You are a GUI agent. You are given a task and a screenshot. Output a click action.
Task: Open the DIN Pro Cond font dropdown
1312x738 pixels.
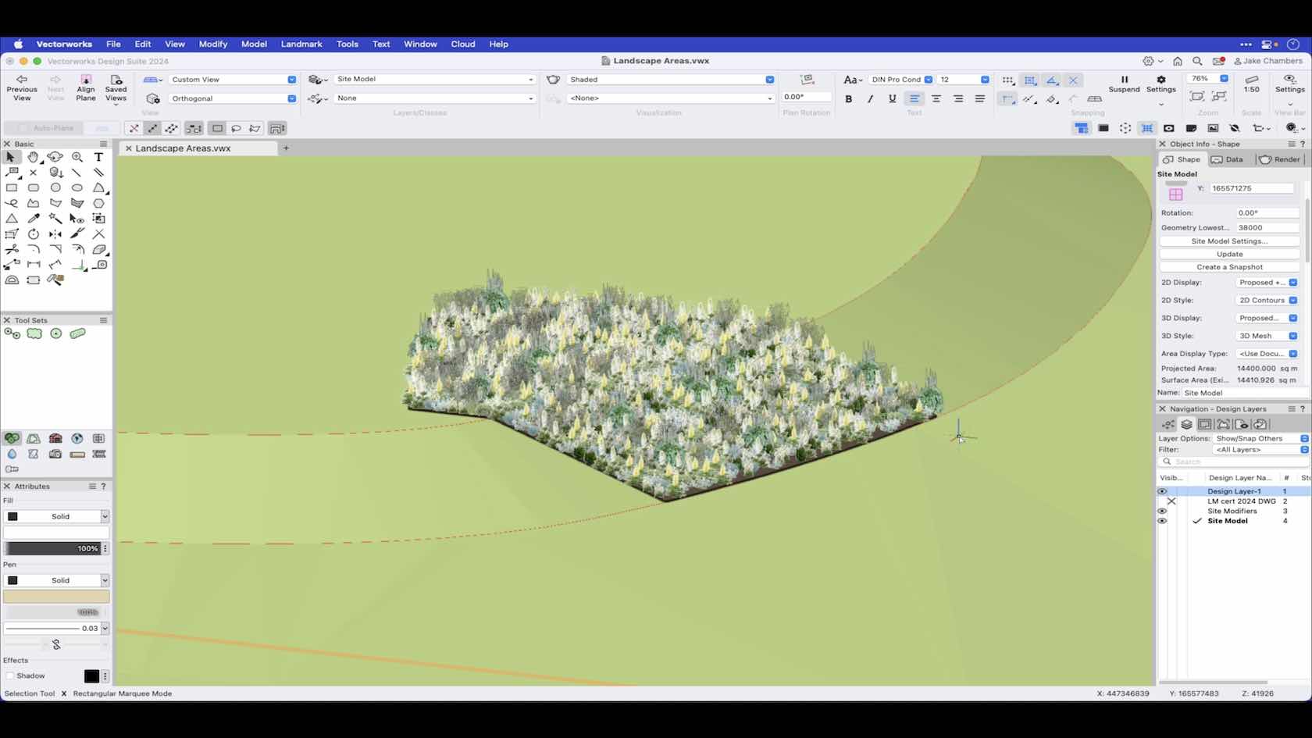coord(901,80)
